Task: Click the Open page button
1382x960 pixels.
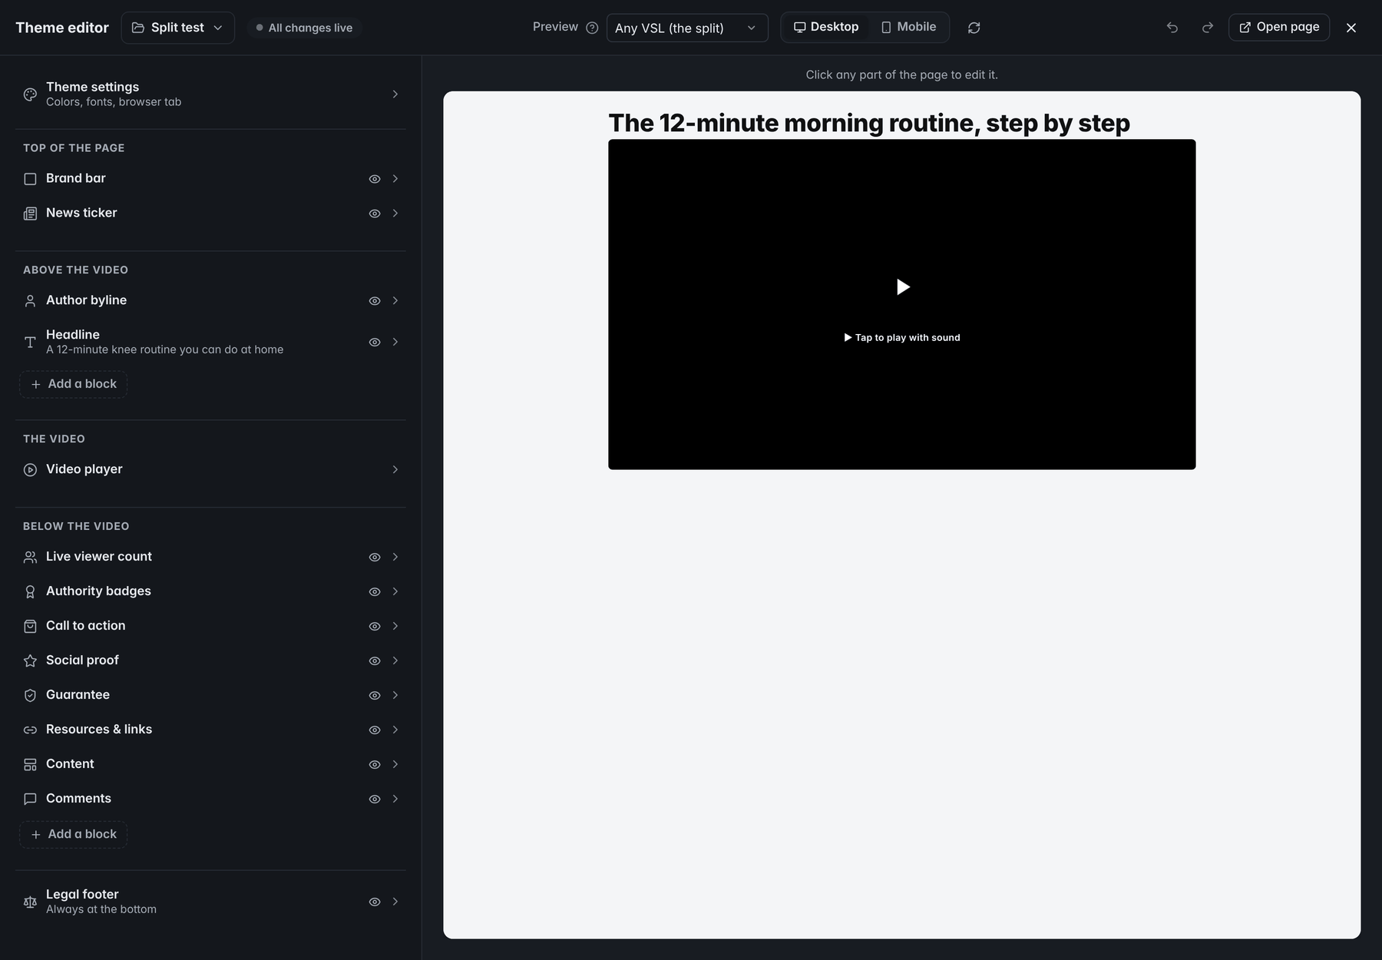Action: click(x=1279, y=27)
